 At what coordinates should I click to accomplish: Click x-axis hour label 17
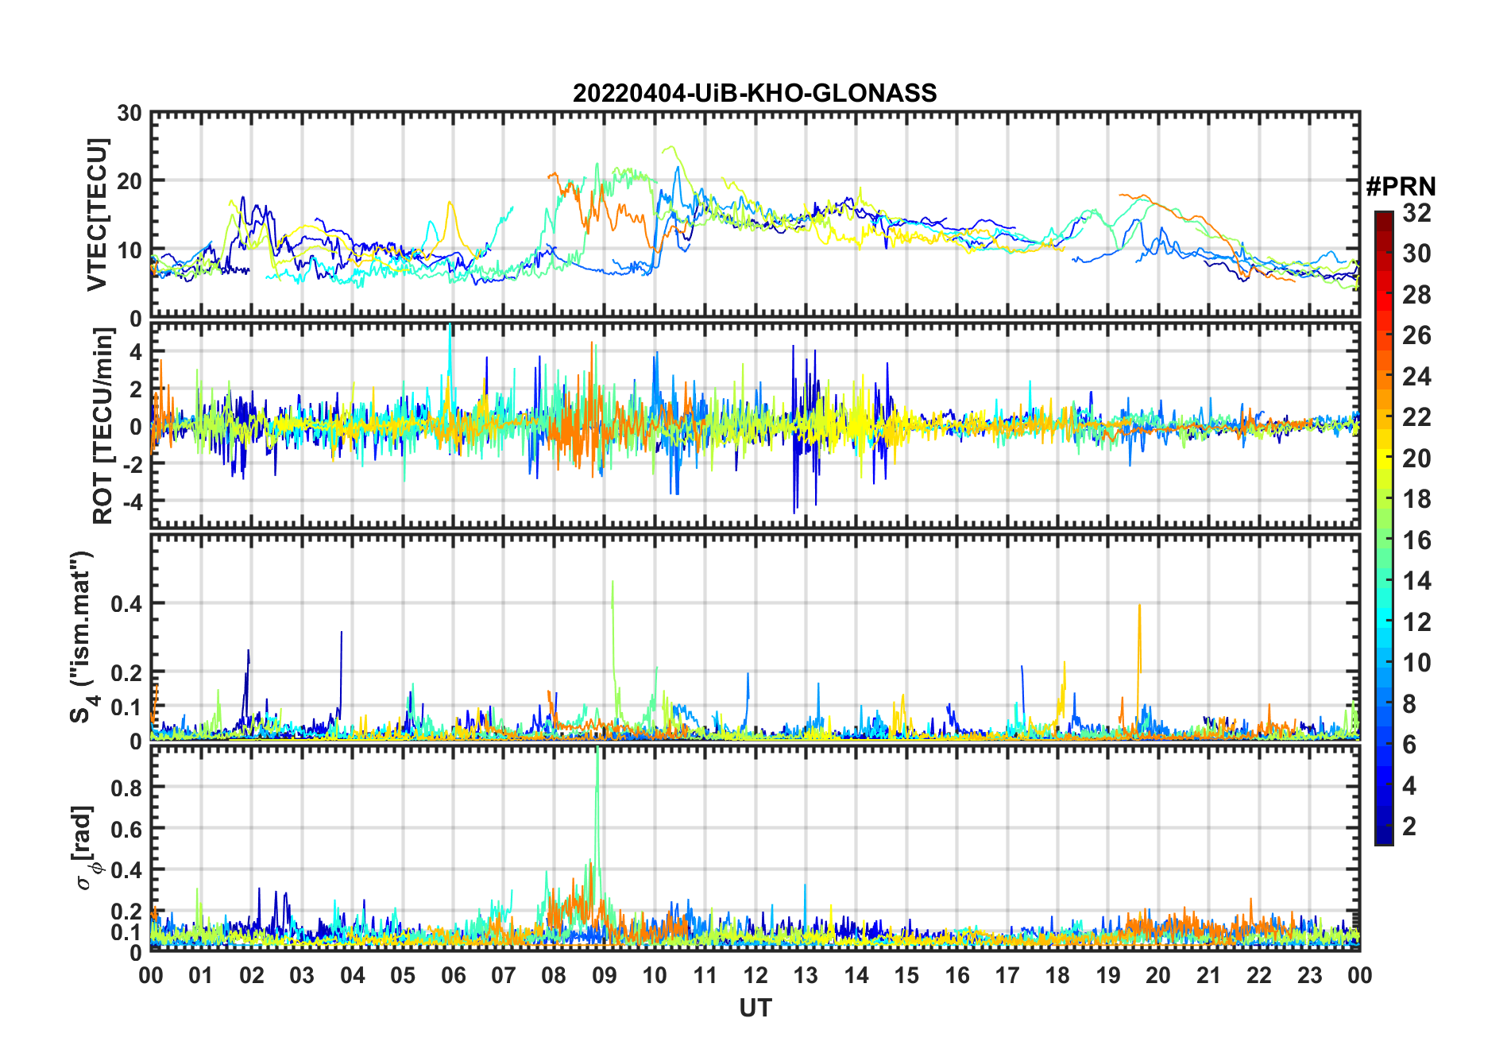pyautogui.click(x=1007, y=975)
